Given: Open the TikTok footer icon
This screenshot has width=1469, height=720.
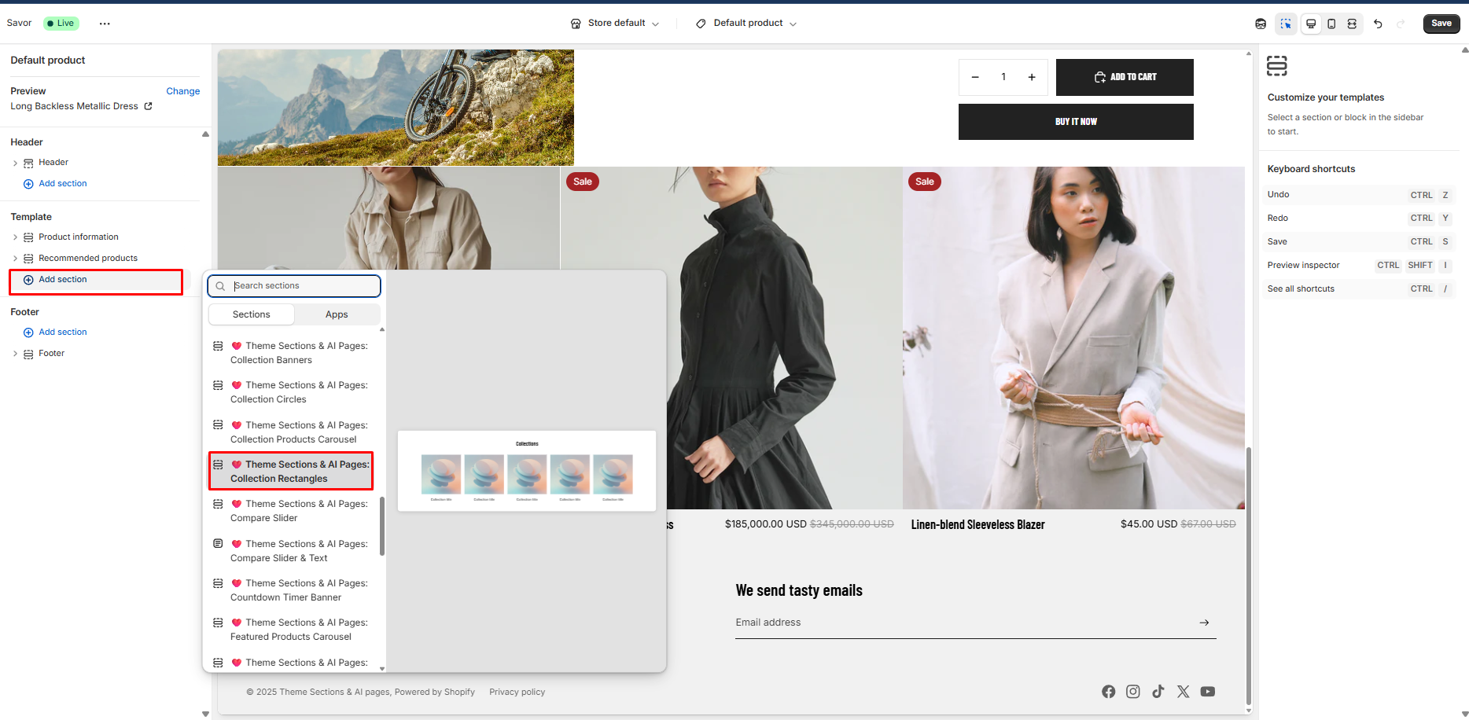Looking at the screenshot, I should (1158, 692).
